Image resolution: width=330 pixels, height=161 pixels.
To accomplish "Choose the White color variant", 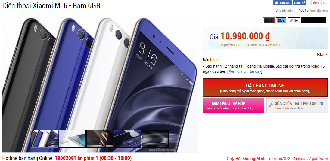I will click(294, 20).
